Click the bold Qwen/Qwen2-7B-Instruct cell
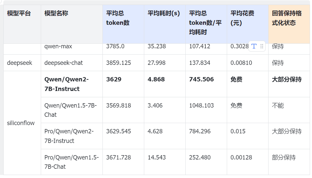The height and width of the screenshot is (178, 312). point(67,84)
